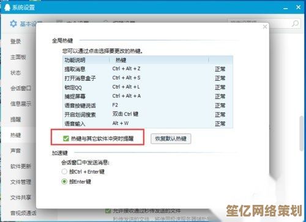Select the 打开消息盒子 hotkey row
Screen dimensions: 306x222
(147, 78)
